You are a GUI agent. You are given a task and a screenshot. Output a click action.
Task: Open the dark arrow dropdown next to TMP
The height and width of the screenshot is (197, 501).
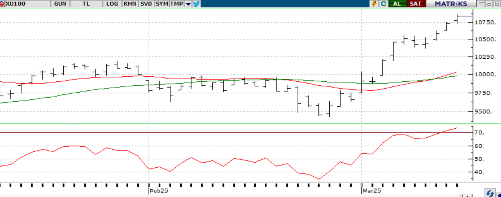pyautogui.click(x=188, y=4)
